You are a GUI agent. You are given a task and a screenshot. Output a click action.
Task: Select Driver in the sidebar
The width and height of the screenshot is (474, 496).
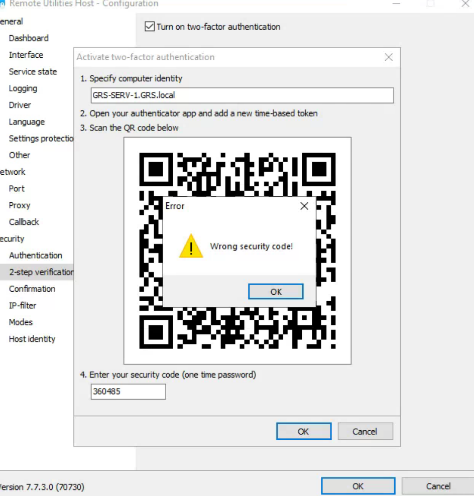click(20, 105)
